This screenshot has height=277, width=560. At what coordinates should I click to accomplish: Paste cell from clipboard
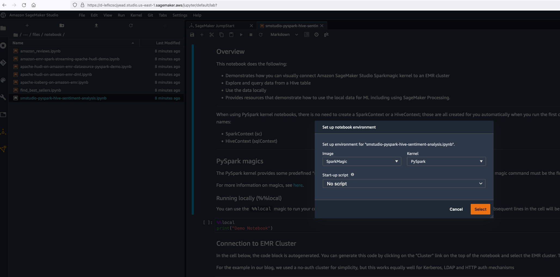(231, 35)
